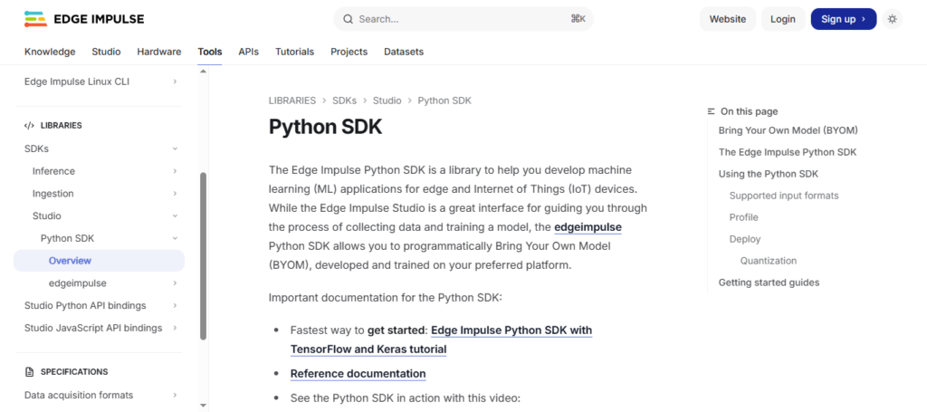Expand Studio JavaScript API bindings chevron
The width and height of the screenshot is (927, 412).
(x=175, y=328)
